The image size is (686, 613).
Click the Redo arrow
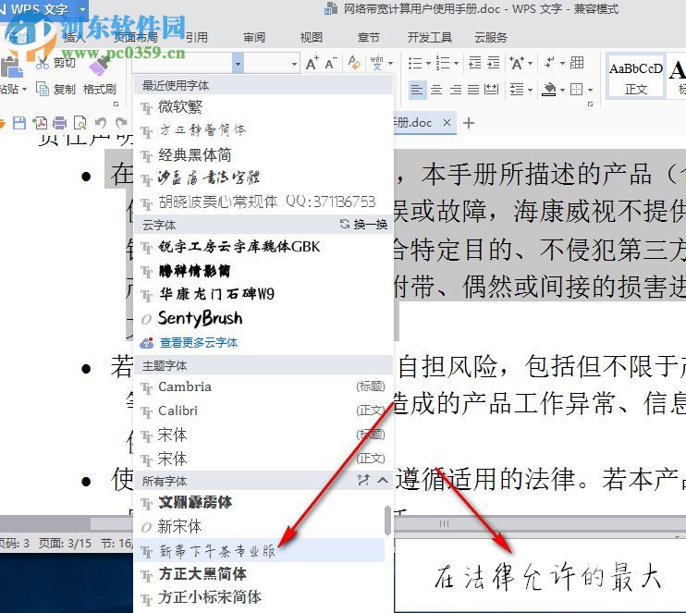[121, 123]
